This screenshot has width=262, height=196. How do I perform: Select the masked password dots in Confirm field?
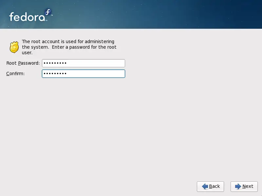point(54,73)
